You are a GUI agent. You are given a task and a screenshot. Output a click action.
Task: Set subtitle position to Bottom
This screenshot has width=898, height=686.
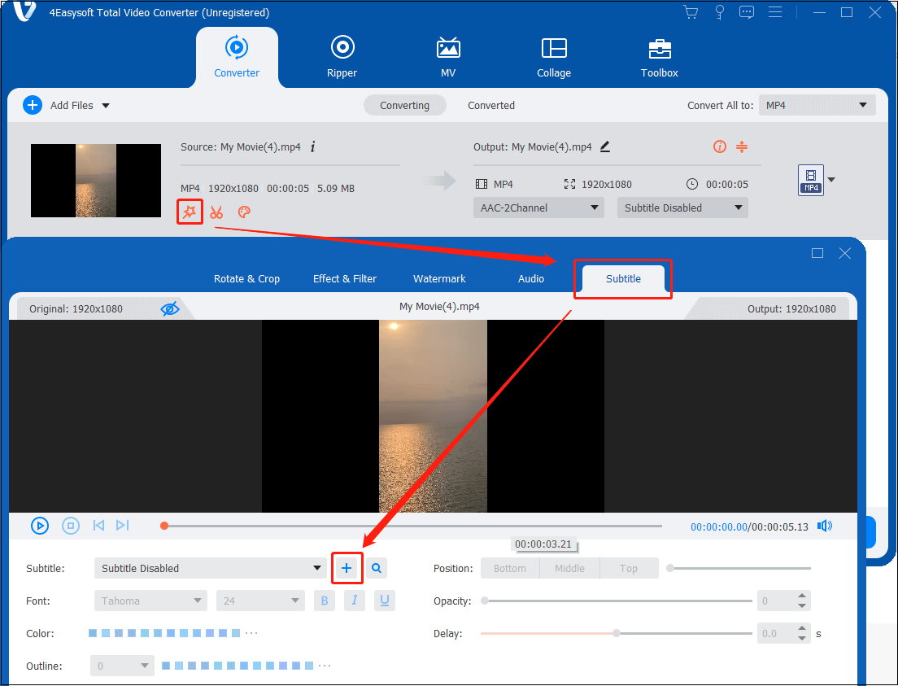pos(510,568)
